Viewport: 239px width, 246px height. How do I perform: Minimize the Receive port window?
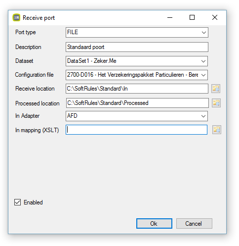click(x=170, y=17)
